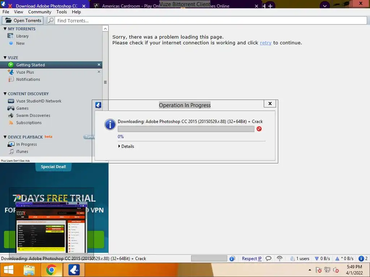The image size is (370, 277).
Task: Cancel download with the red stop icon
Action: click(259, 129)
